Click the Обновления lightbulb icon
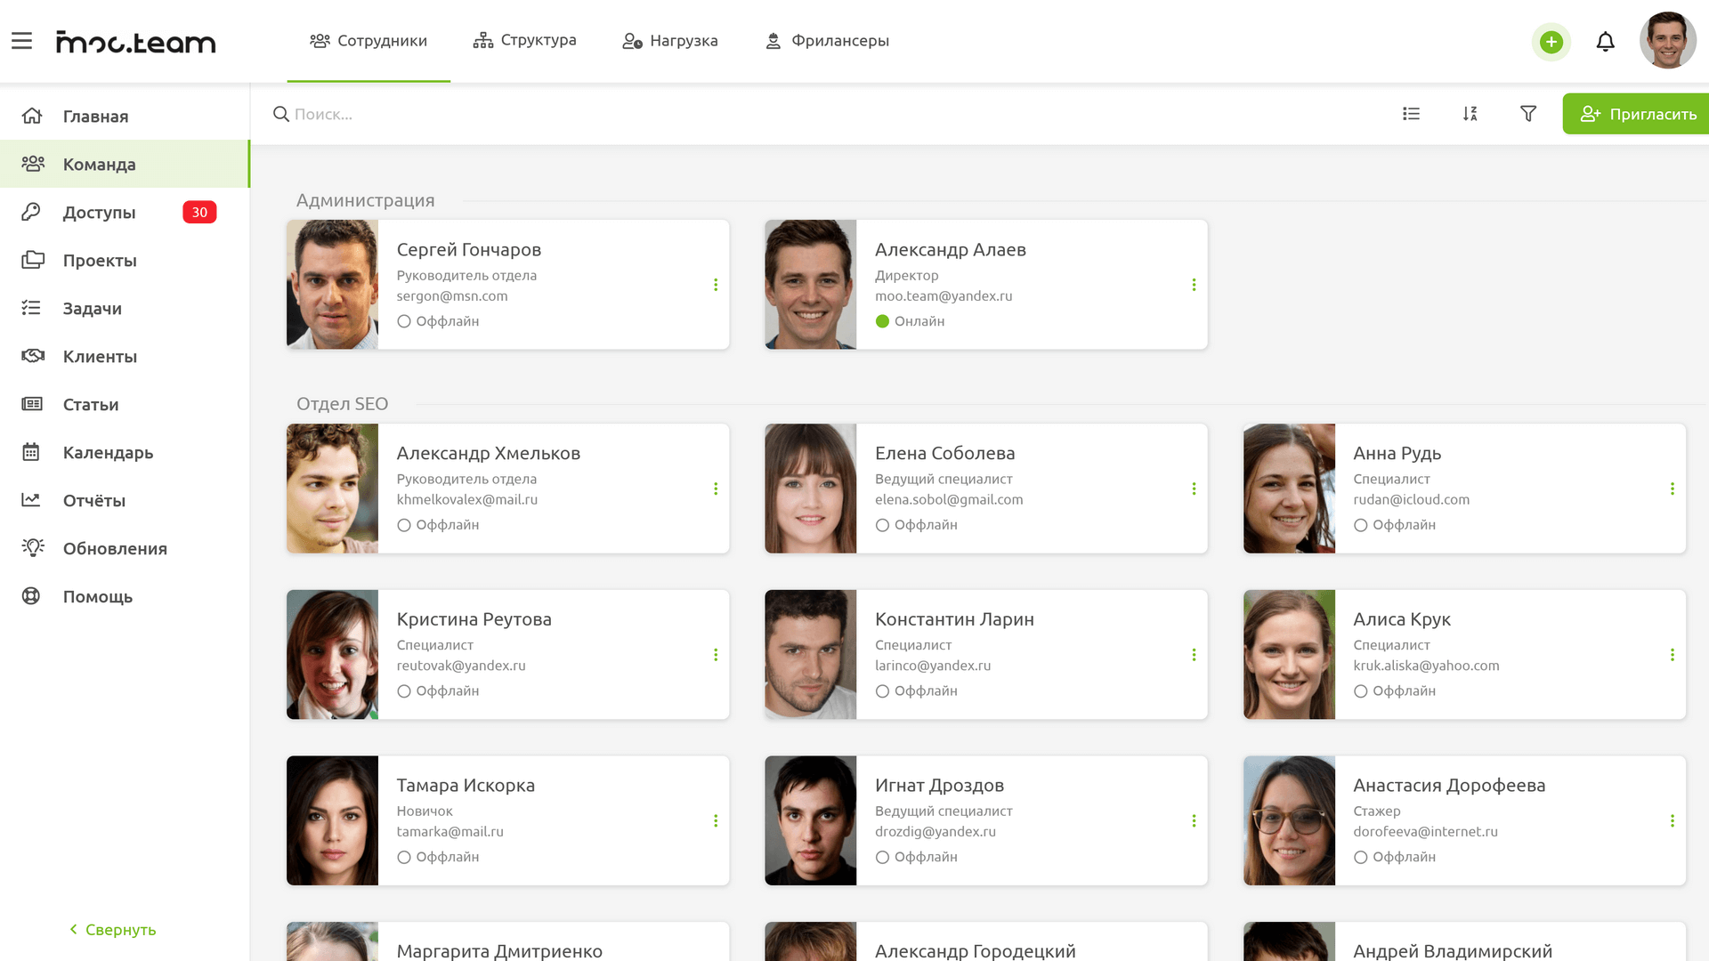 click(32, 548)
